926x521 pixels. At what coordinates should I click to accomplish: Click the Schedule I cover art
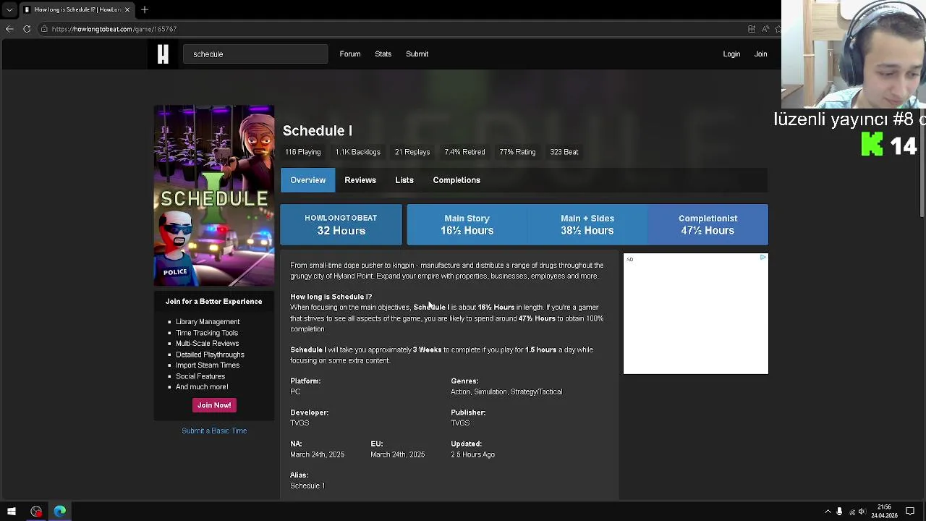(214, 195)
